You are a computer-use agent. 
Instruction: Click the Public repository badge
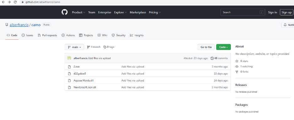(47, 25)
